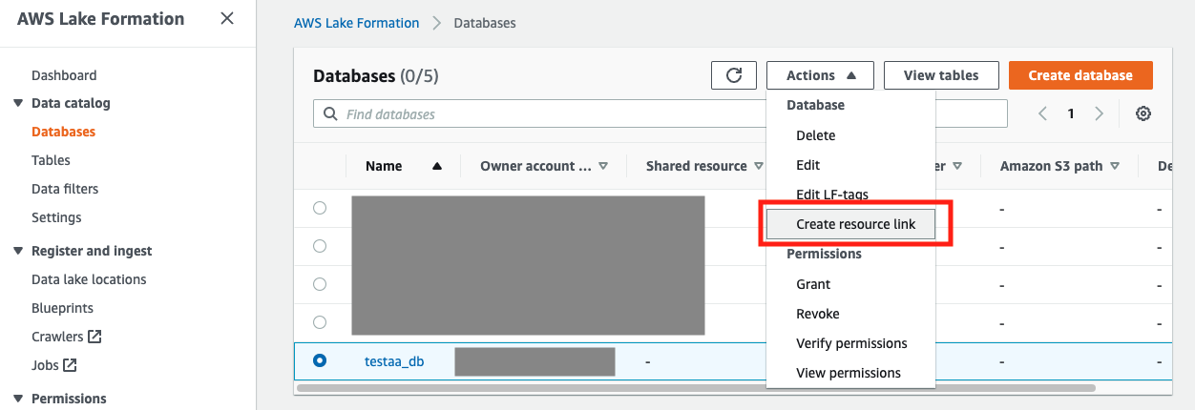Close the AWS Lake Formation sidebar

226,18
